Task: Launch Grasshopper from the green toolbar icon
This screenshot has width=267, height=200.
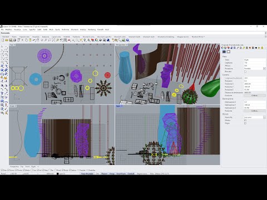Action: pyautogui.click(x=123, y=40)
